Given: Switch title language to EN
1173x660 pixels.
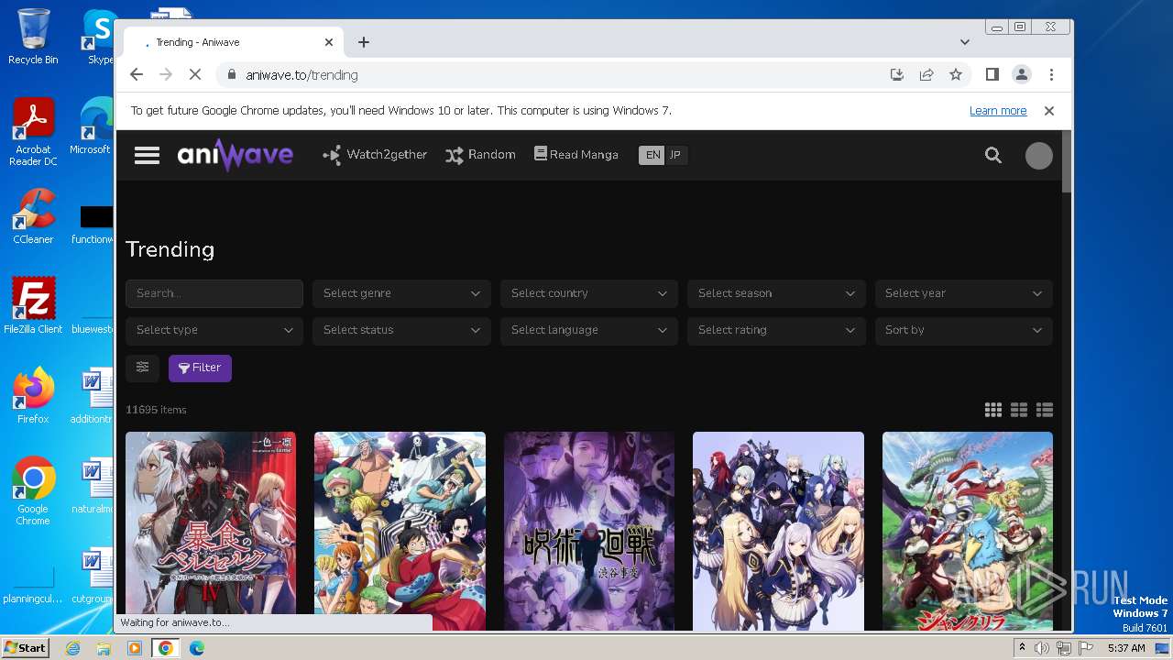Looking at the screenshot, I should click(652, 155).
